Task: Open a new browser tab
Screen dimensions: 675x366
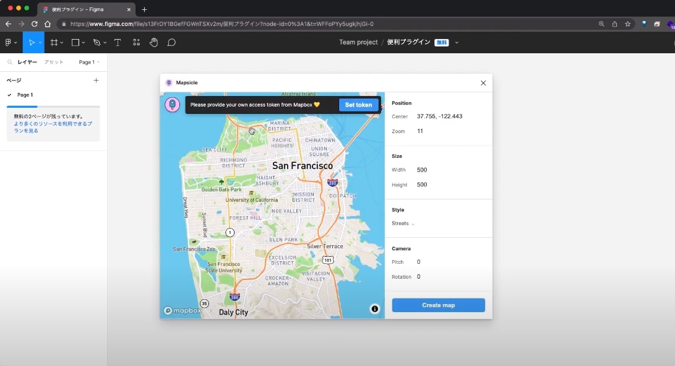Action: pos(144,9)
